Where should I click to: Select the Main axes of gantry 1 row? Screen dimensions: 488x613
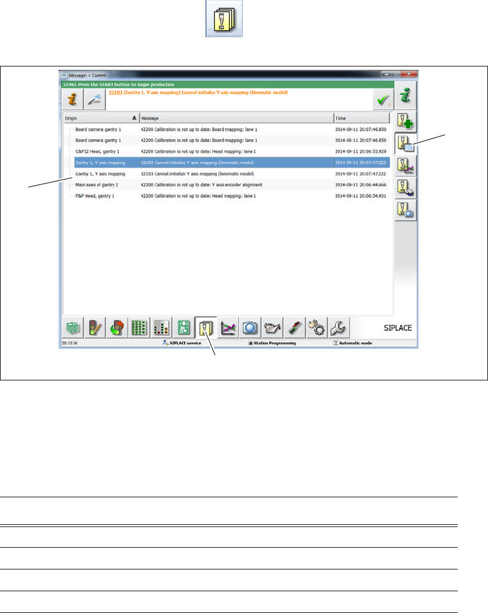click(x=232, y=185)
